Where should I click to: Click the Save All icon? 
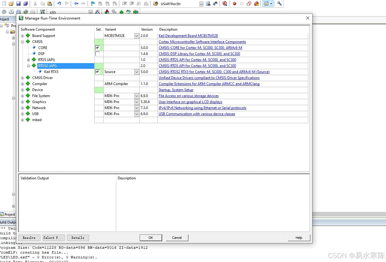[26, 4]
